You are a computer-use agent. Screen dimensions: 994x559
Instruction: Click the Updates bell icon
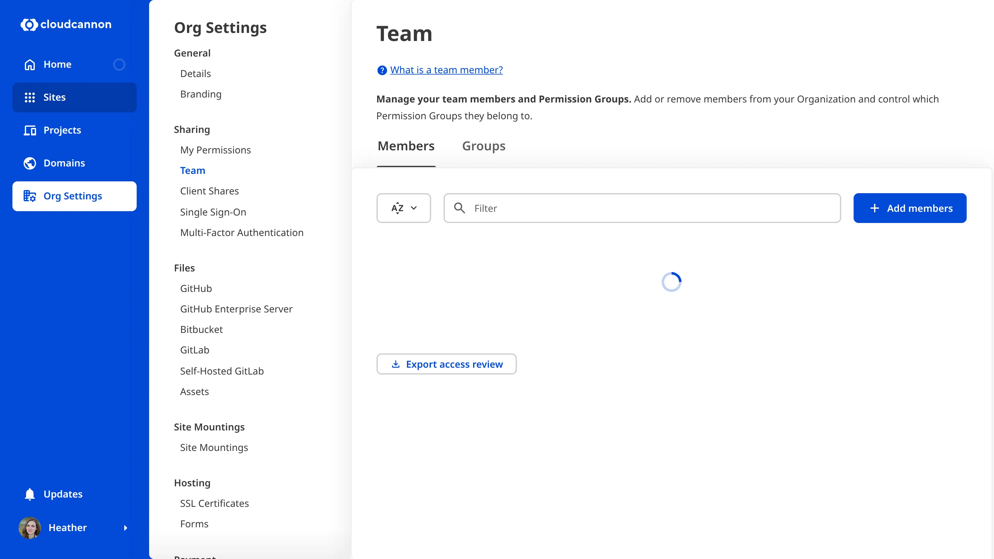pos(30,494)
